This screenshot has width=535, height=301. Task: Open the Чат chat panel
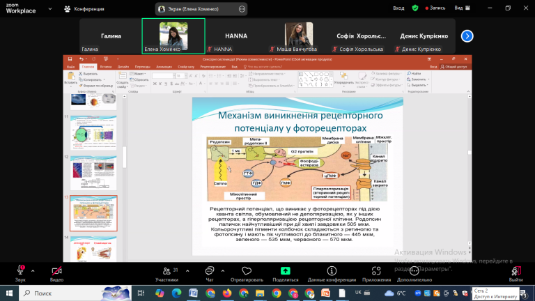[x=210, y=271]
